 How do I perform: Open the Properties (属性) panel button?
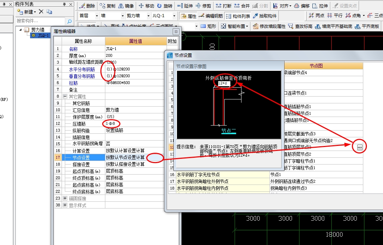click(188, 16)
